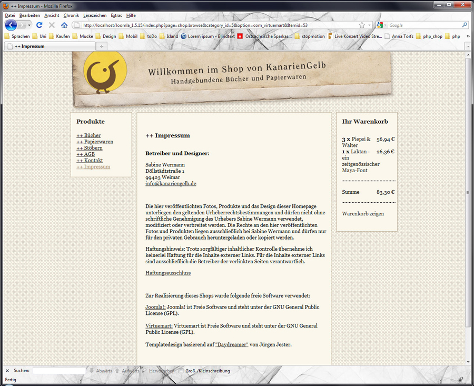Open the Chronik menu

(x=71, y=15)
